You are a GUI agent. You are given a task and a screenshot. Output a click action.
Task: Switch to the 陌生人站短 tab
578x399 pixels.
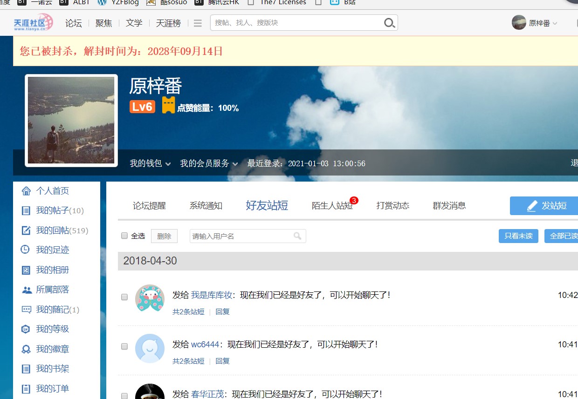tap(332, 206)
